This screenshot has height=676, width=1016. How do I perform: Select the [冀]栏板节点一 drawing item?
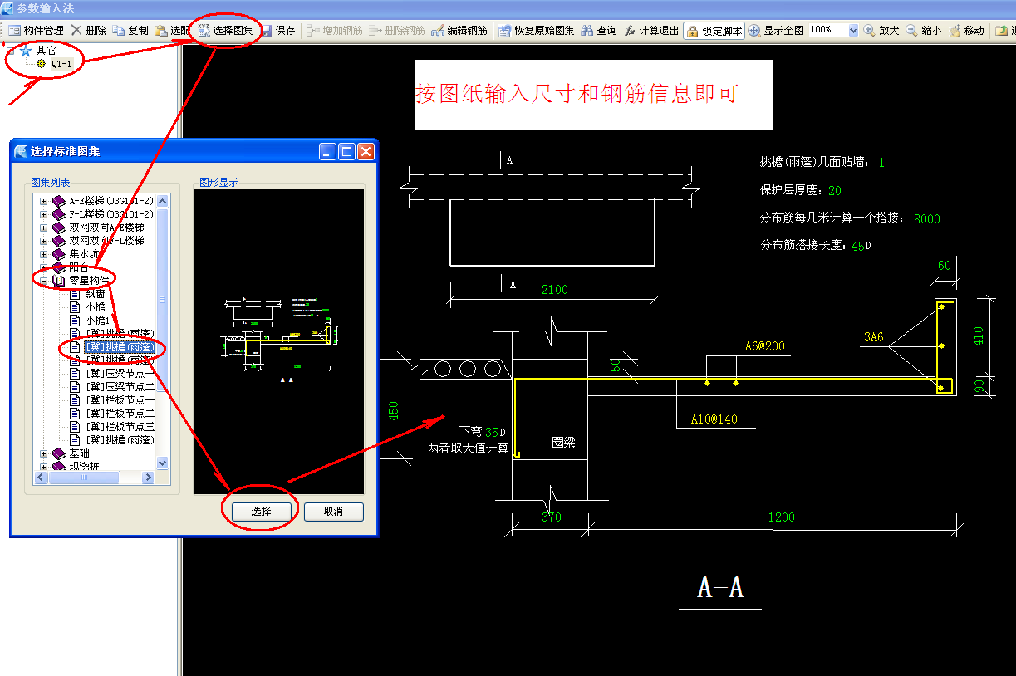pos(120,400)
